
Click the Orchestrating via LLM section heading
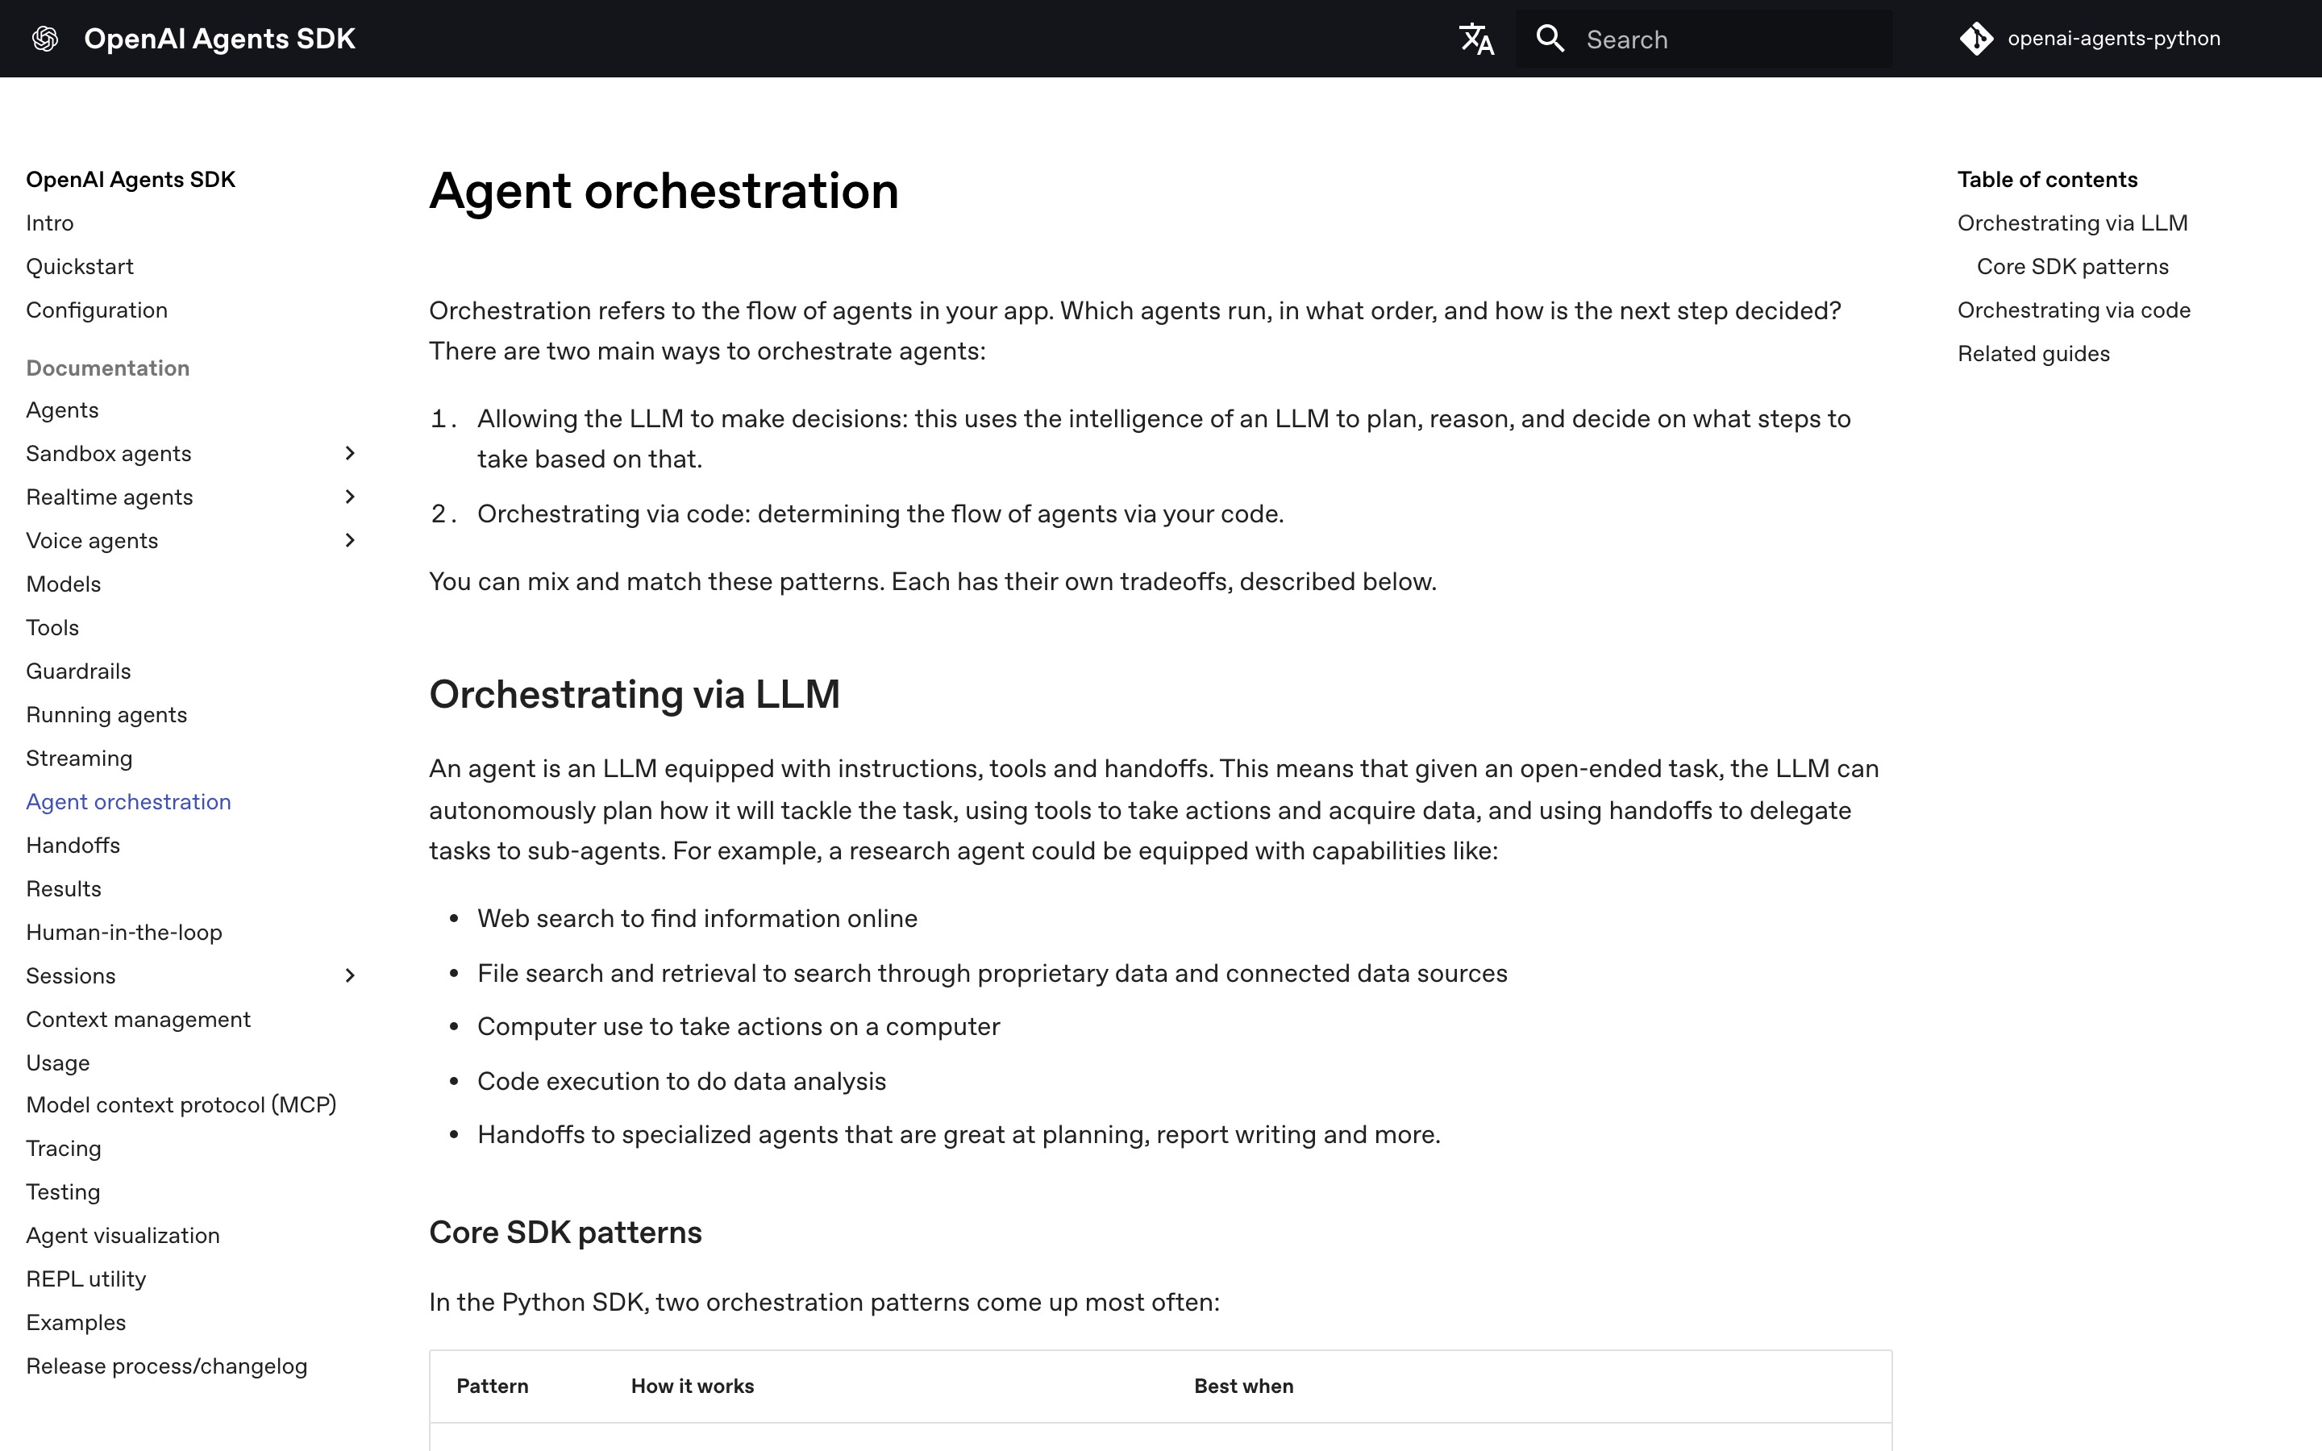point(635,694)
